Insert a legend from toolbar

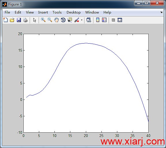tap(104, 20)
